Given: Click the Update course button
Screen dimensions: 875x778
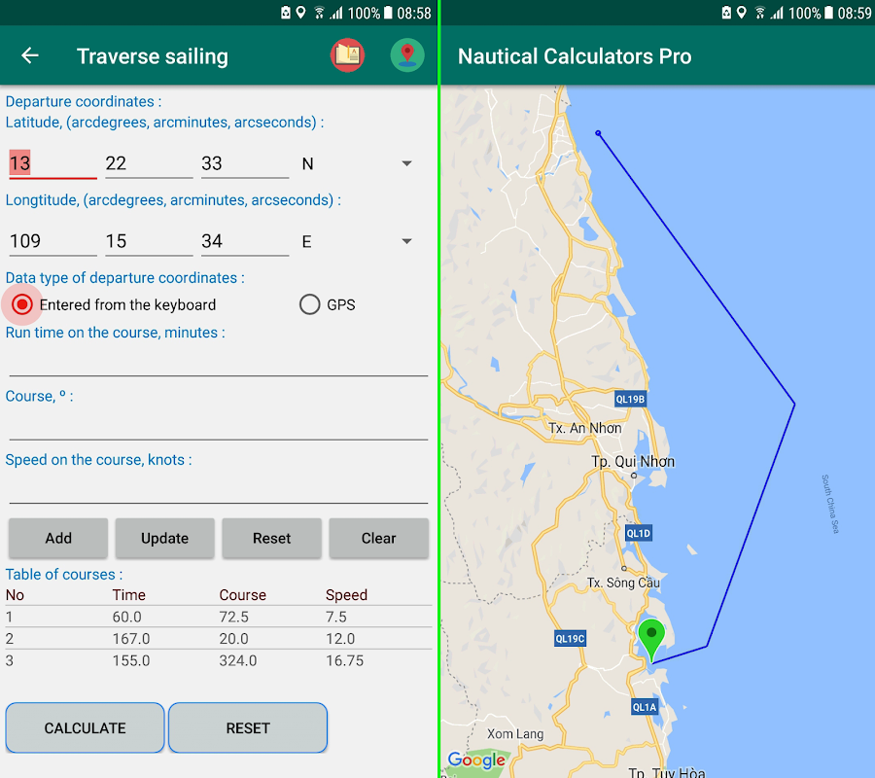Looking at the screenshot, I should (x=164, y=538).
